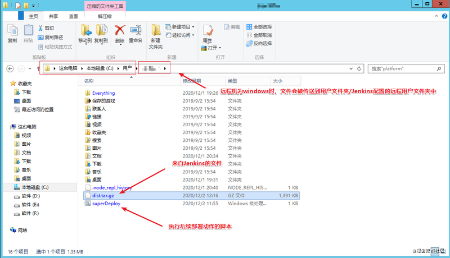Sort by the Type (类型) column header
450x258 pixels.
248,81
